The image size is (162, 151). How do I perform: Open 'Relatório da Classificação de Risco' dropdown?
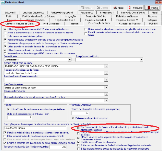pyautogui.click(x=106, y=73)
